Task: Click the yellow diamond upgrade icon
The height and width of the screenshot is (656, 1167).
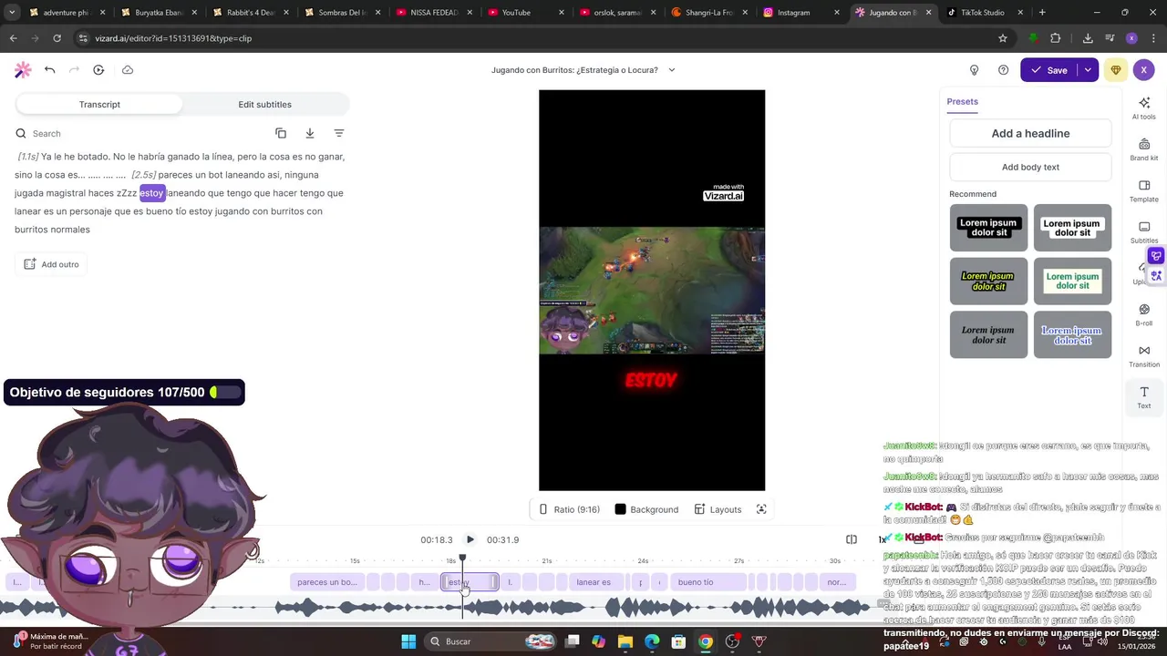Action: pyautogui.click(x=1116, y=70)
